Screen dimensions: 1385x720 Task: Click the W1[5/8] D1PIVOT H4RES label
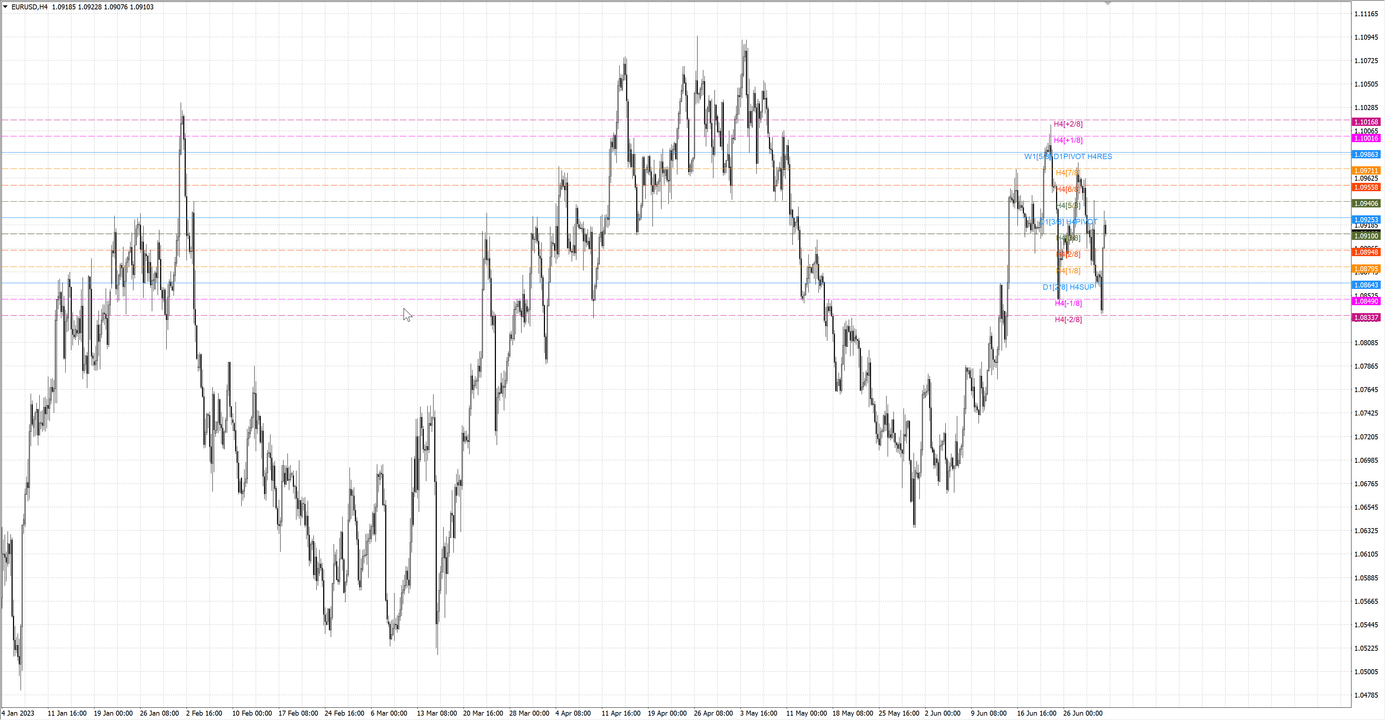(x=1068, y=157)
